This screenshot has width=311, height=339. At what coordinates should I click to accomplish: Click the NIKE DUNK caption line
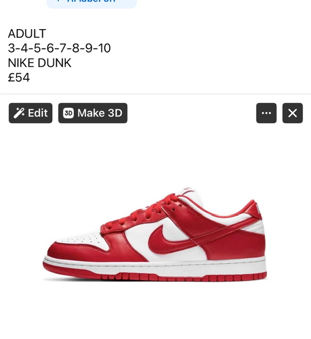[x=40, y=63]
